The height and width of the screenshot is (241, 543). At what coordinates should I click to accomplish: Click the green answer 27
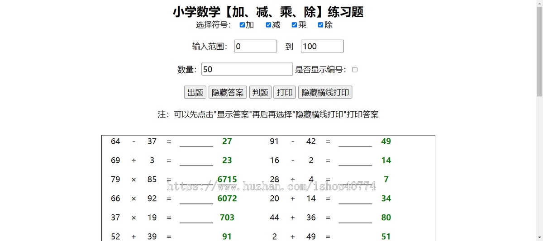(227, 141)
